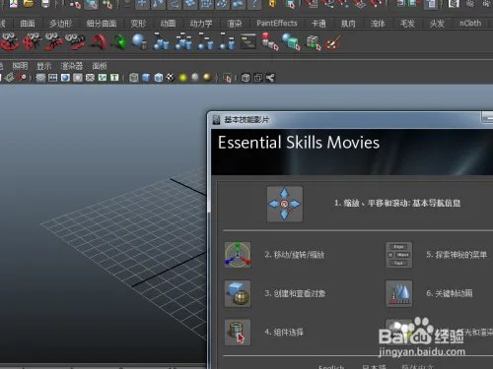Click movie link 5. 探索神秘的菜单
The width and height of the screenshot is (493, 369).
click(x=457, y=255)
